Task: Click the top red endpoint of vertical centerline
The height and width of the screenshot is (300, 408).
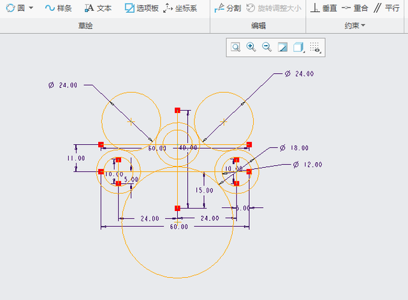Action: 177,111
